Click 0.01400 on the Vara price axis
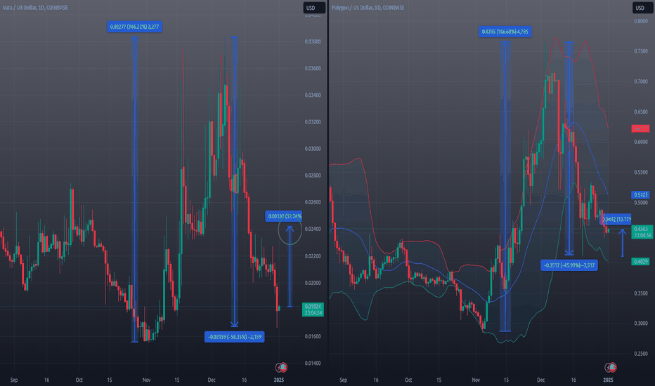 pos(313,364)
